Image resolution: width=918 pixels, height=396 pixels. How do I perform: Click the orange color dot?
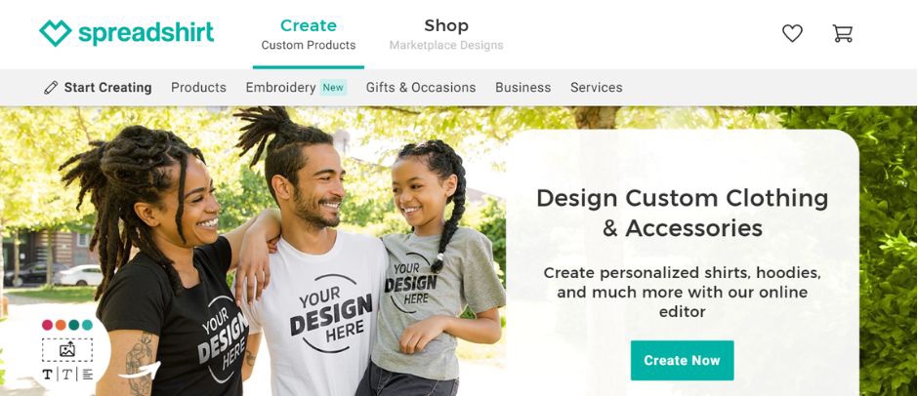point(61,325)
